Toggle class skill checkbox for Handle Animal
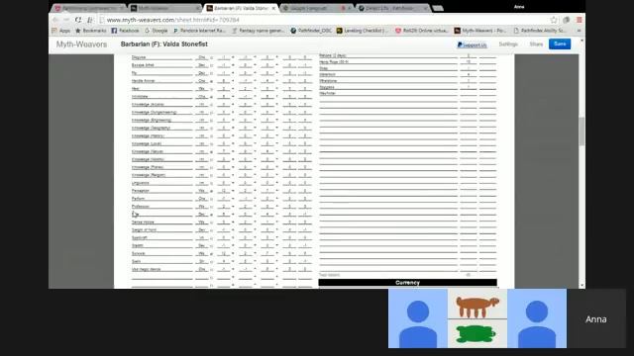Viewport: 634px width, 356px height. (x=211, y=81)
